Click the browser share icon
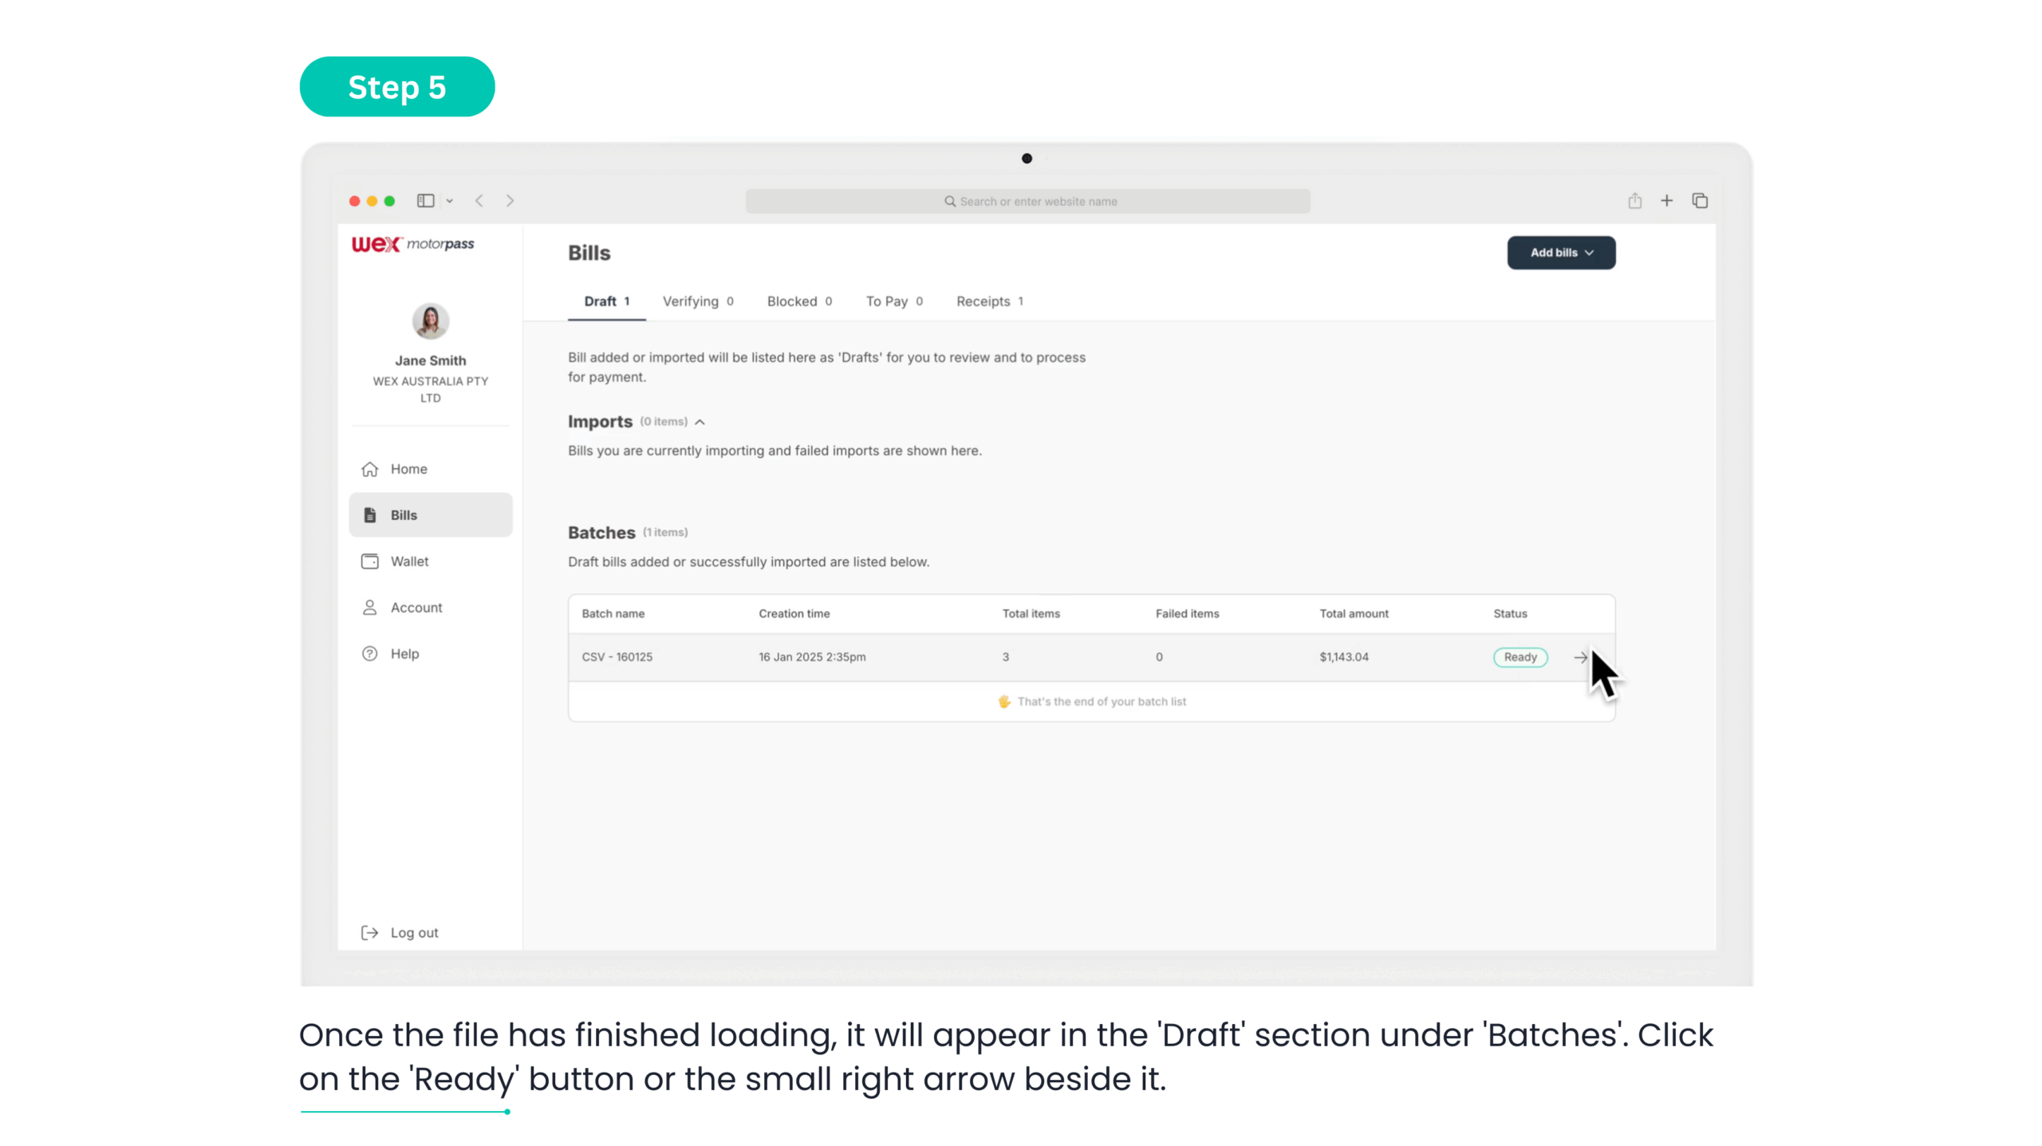Image resolution: width=2042 pixels, height=1146 pixels. coord(1634,201)
